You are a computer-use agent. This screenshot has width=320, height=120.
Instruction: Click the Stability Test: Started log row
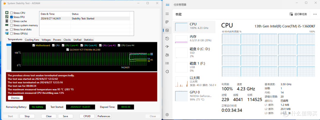click(x=84, y=19)
